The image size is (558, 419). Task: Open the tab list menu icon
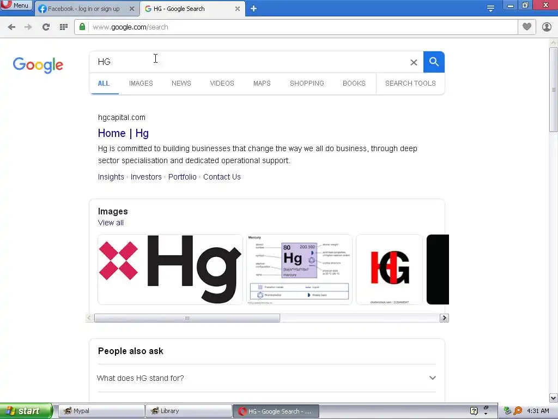(x=490, y=9)
